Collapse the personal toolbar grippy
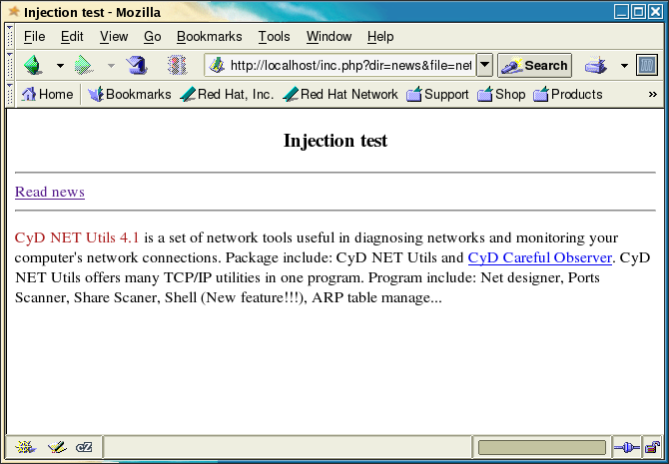This screenshot has height=464, width=669. pyautogui.click(x=10, y=94)
